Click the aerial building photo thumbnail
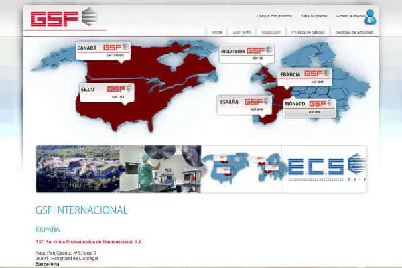 click(78, 169)
